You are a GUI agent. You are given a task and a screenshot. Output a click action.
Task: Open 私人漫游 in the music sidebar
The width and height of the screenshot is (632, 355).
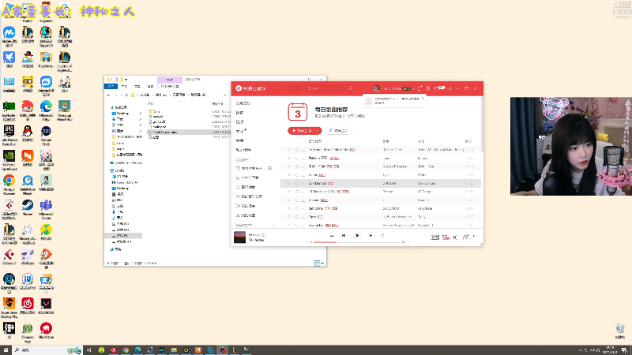[x=243, y=150]
